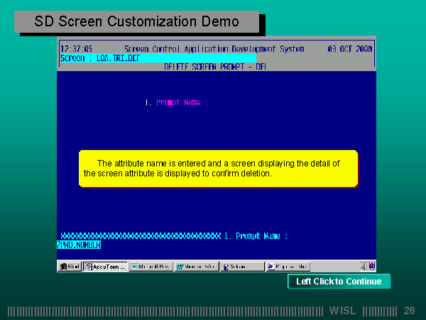Click the slide number 28
426x320 pixels.
coord(409,311)
